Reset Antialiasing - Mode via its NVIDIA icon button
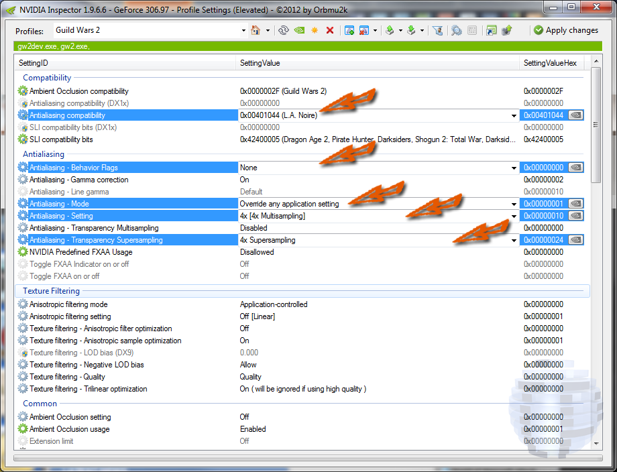This screenshot has height=472, width=617. [575, 203]
